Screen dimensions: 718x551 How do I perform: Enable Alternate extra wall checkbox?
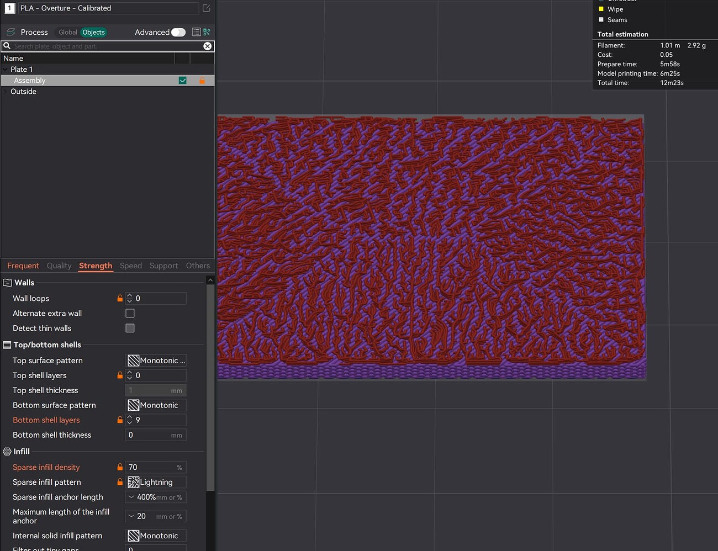130,313
